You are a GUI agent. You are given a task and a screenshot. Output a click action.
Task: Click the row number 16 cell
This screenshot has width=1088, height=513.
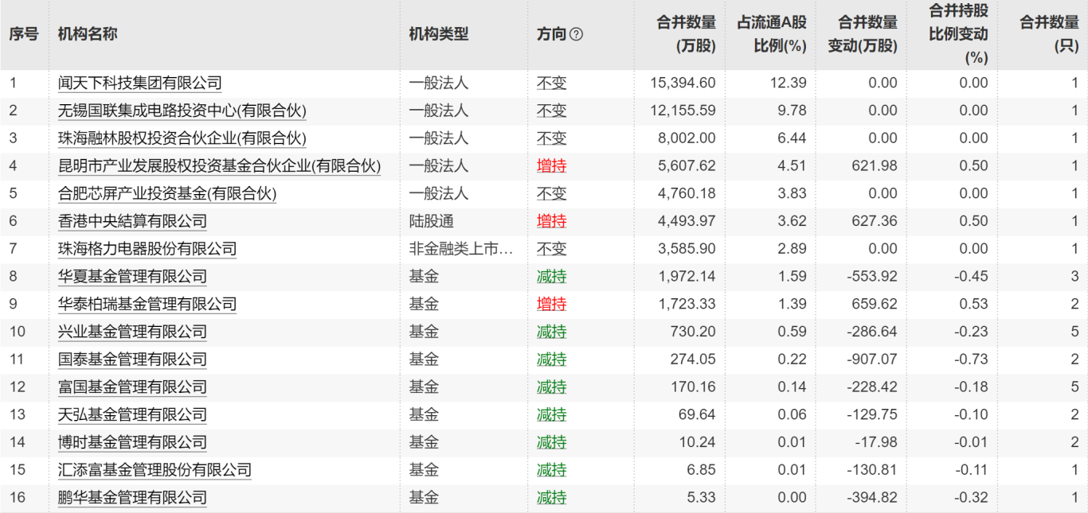(18, 498)
